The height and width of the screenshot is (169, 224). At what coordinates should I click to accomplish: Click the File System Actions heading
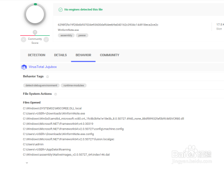[x=37, y=94]
